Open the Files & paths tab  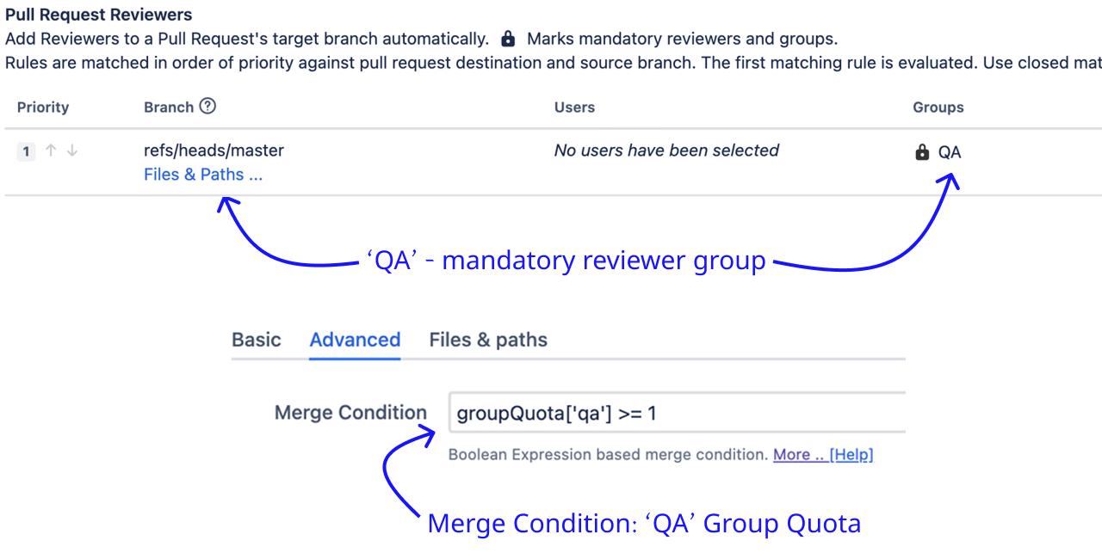click(488, 340)
